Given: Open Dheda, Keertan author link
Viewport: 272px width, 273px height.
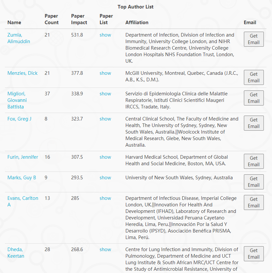Looking at the screenshot, I should pyautogui.click(x=16, y=253).
